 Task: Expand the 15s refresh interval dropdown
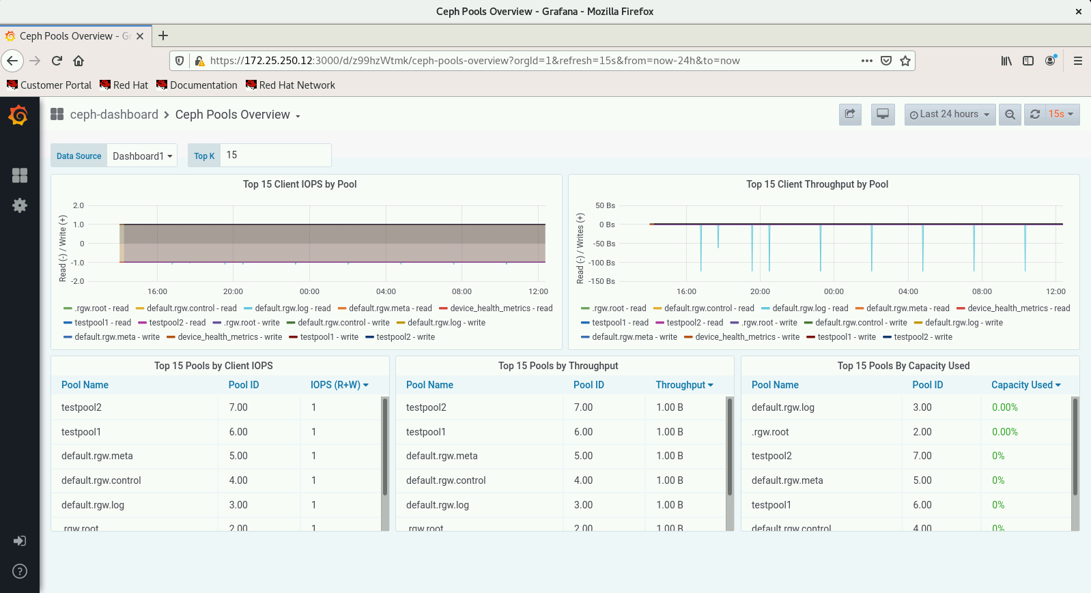pyautogui.click(x=1062, y=115)
